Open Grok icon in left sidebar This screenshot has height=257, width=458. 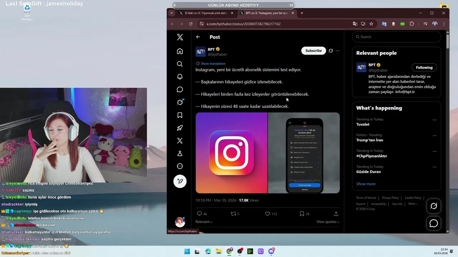pyautogui.click(x=180, y=102)
